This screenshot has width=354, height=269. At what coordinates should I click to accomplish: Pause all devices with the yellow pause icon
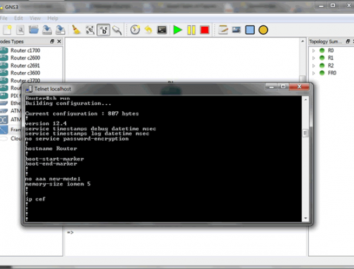click(191, 30)
